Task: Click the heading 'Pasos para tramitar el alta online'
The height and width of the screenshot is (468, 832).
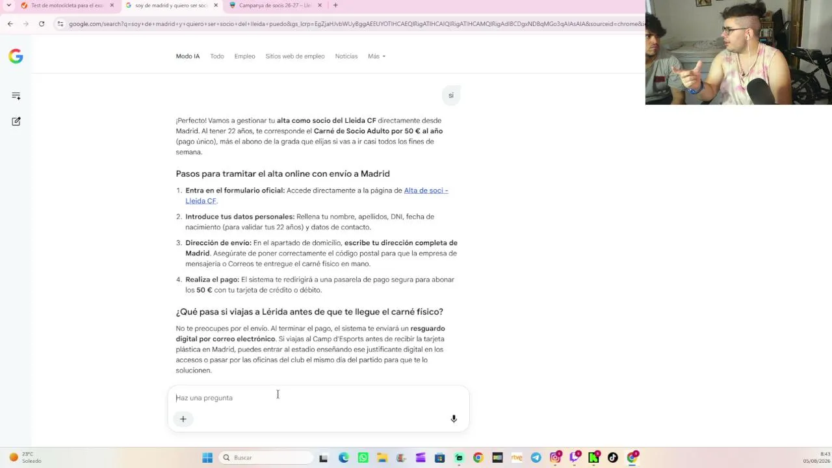Action: (x=283, y=174)
